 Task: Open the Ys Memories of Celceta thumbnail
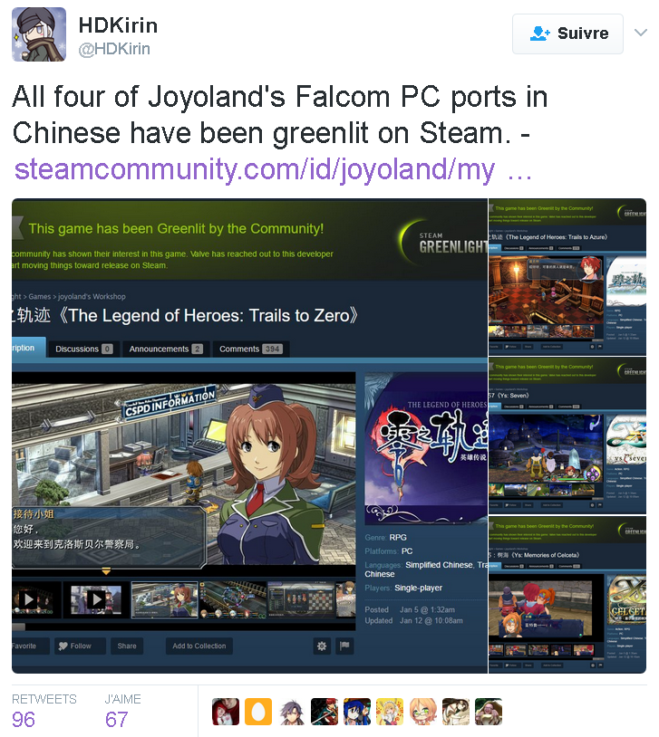tap(567, 595)
